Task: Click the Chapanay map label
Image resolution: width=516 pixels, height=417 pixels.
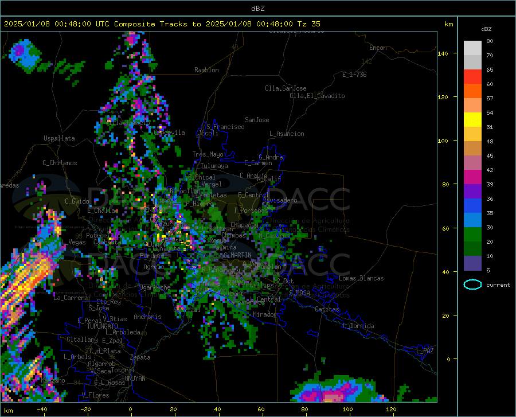Action: click(x=244, y=225)
